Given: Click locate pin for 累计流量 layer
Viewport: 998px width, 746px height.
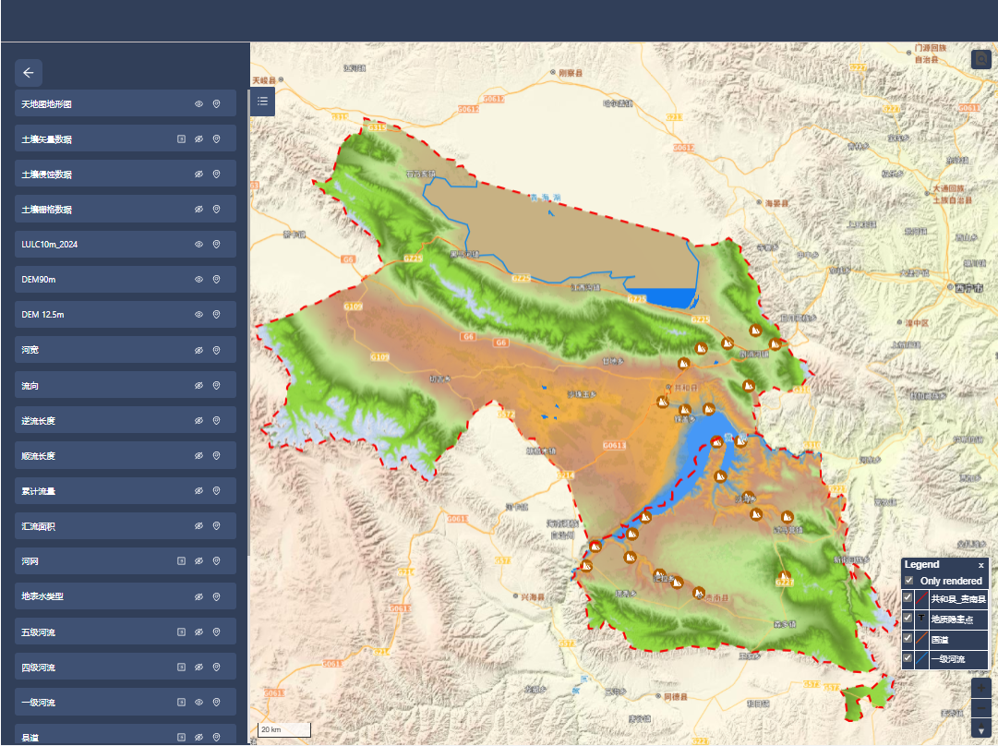Looking at the screenshot, I should click(x=217, y=491).
